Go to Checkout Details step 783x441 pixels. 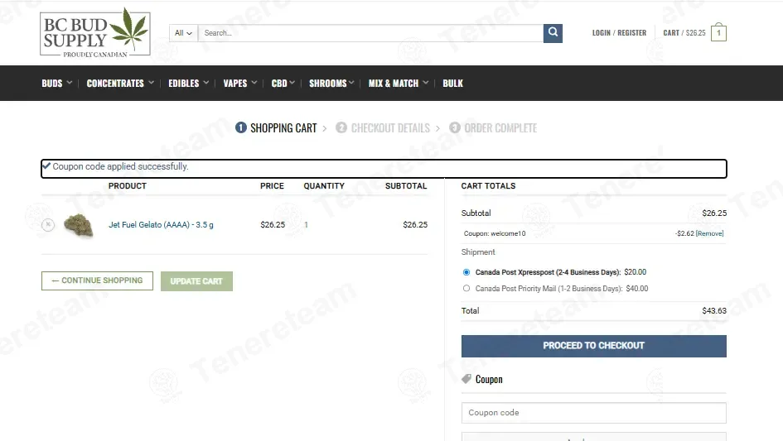click(x=383, y=128)
